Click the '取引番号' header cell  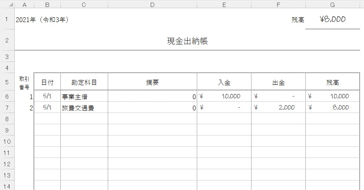(x=24, y=83)
